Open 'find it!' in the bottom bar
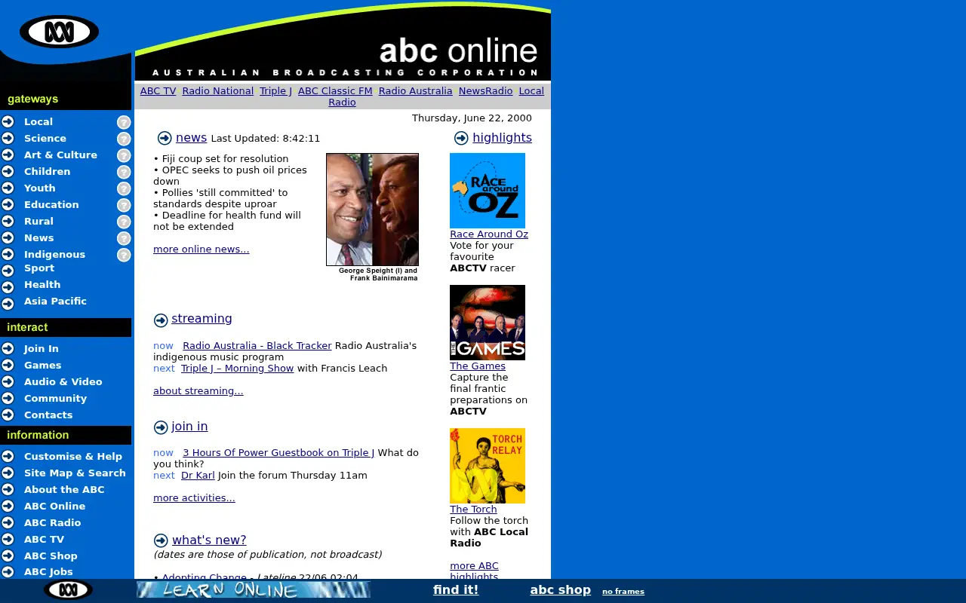966x603 pixels. [x=456, y=589]
